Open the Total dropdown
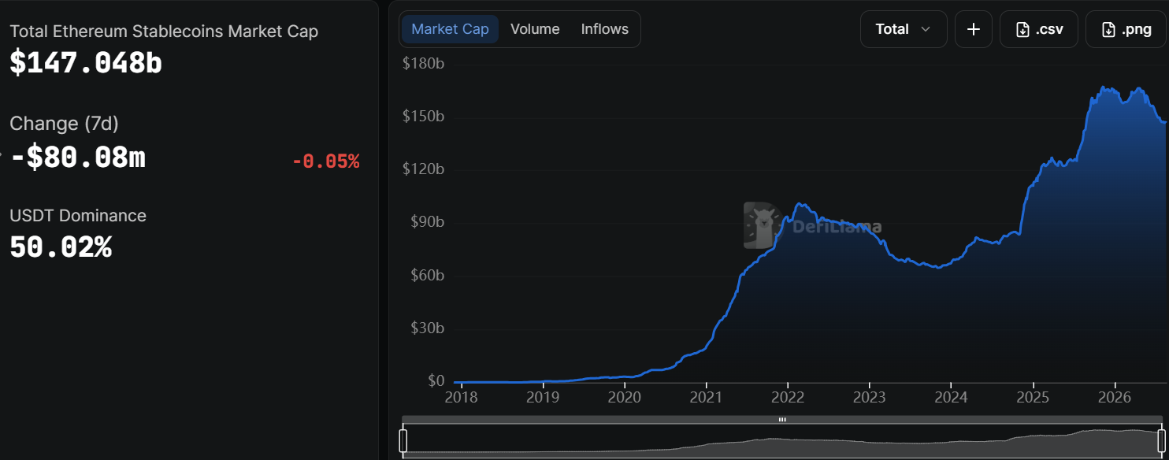The height and width of the screenshot is (460, 1169). tap(904, 29)
